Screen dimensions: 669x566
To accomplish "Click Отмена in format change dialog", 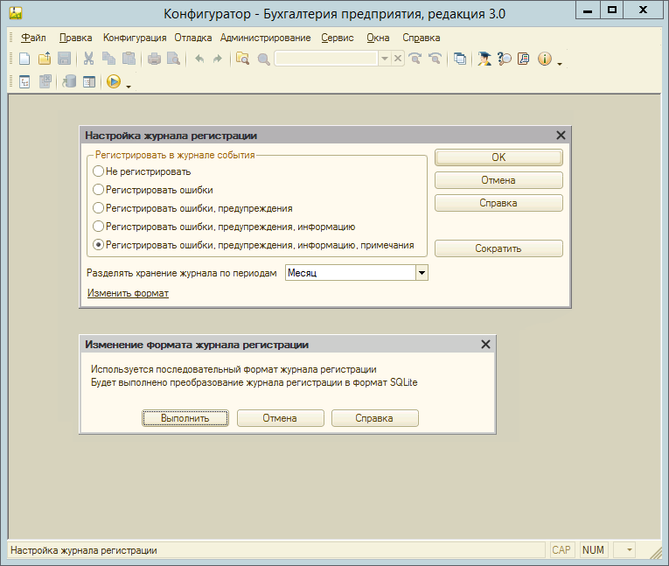I will click(280, 418).
